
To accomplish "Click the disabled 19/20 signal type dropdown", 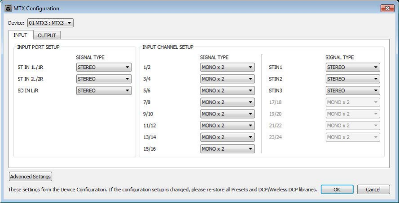I will pyautogui.click(x=353, y=114).
